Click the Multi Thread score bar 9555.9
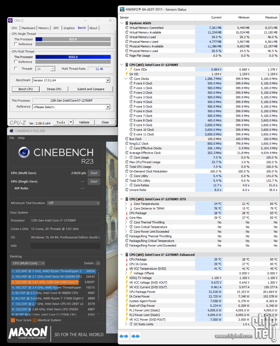 (73, 57)
